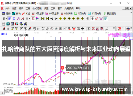Open the T四方形 tool
The image size is (133, 96).
[80, 14]
